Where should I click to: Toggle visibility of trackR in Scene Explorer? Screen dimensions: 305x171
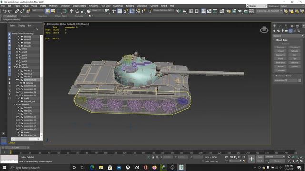(x=19, y=132)
